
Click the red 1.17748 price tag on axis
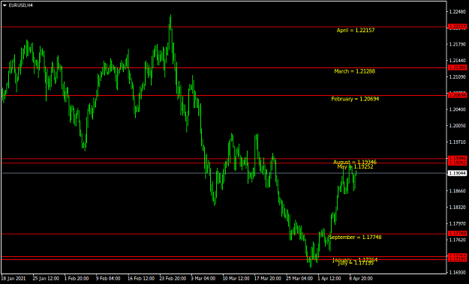click(x=457, y=233)
